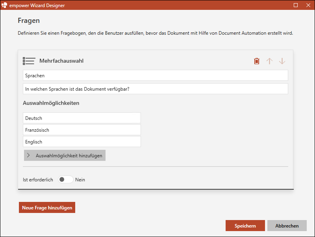
Task: Cancel with the Abbrechen button
Action: coord(287,226)
